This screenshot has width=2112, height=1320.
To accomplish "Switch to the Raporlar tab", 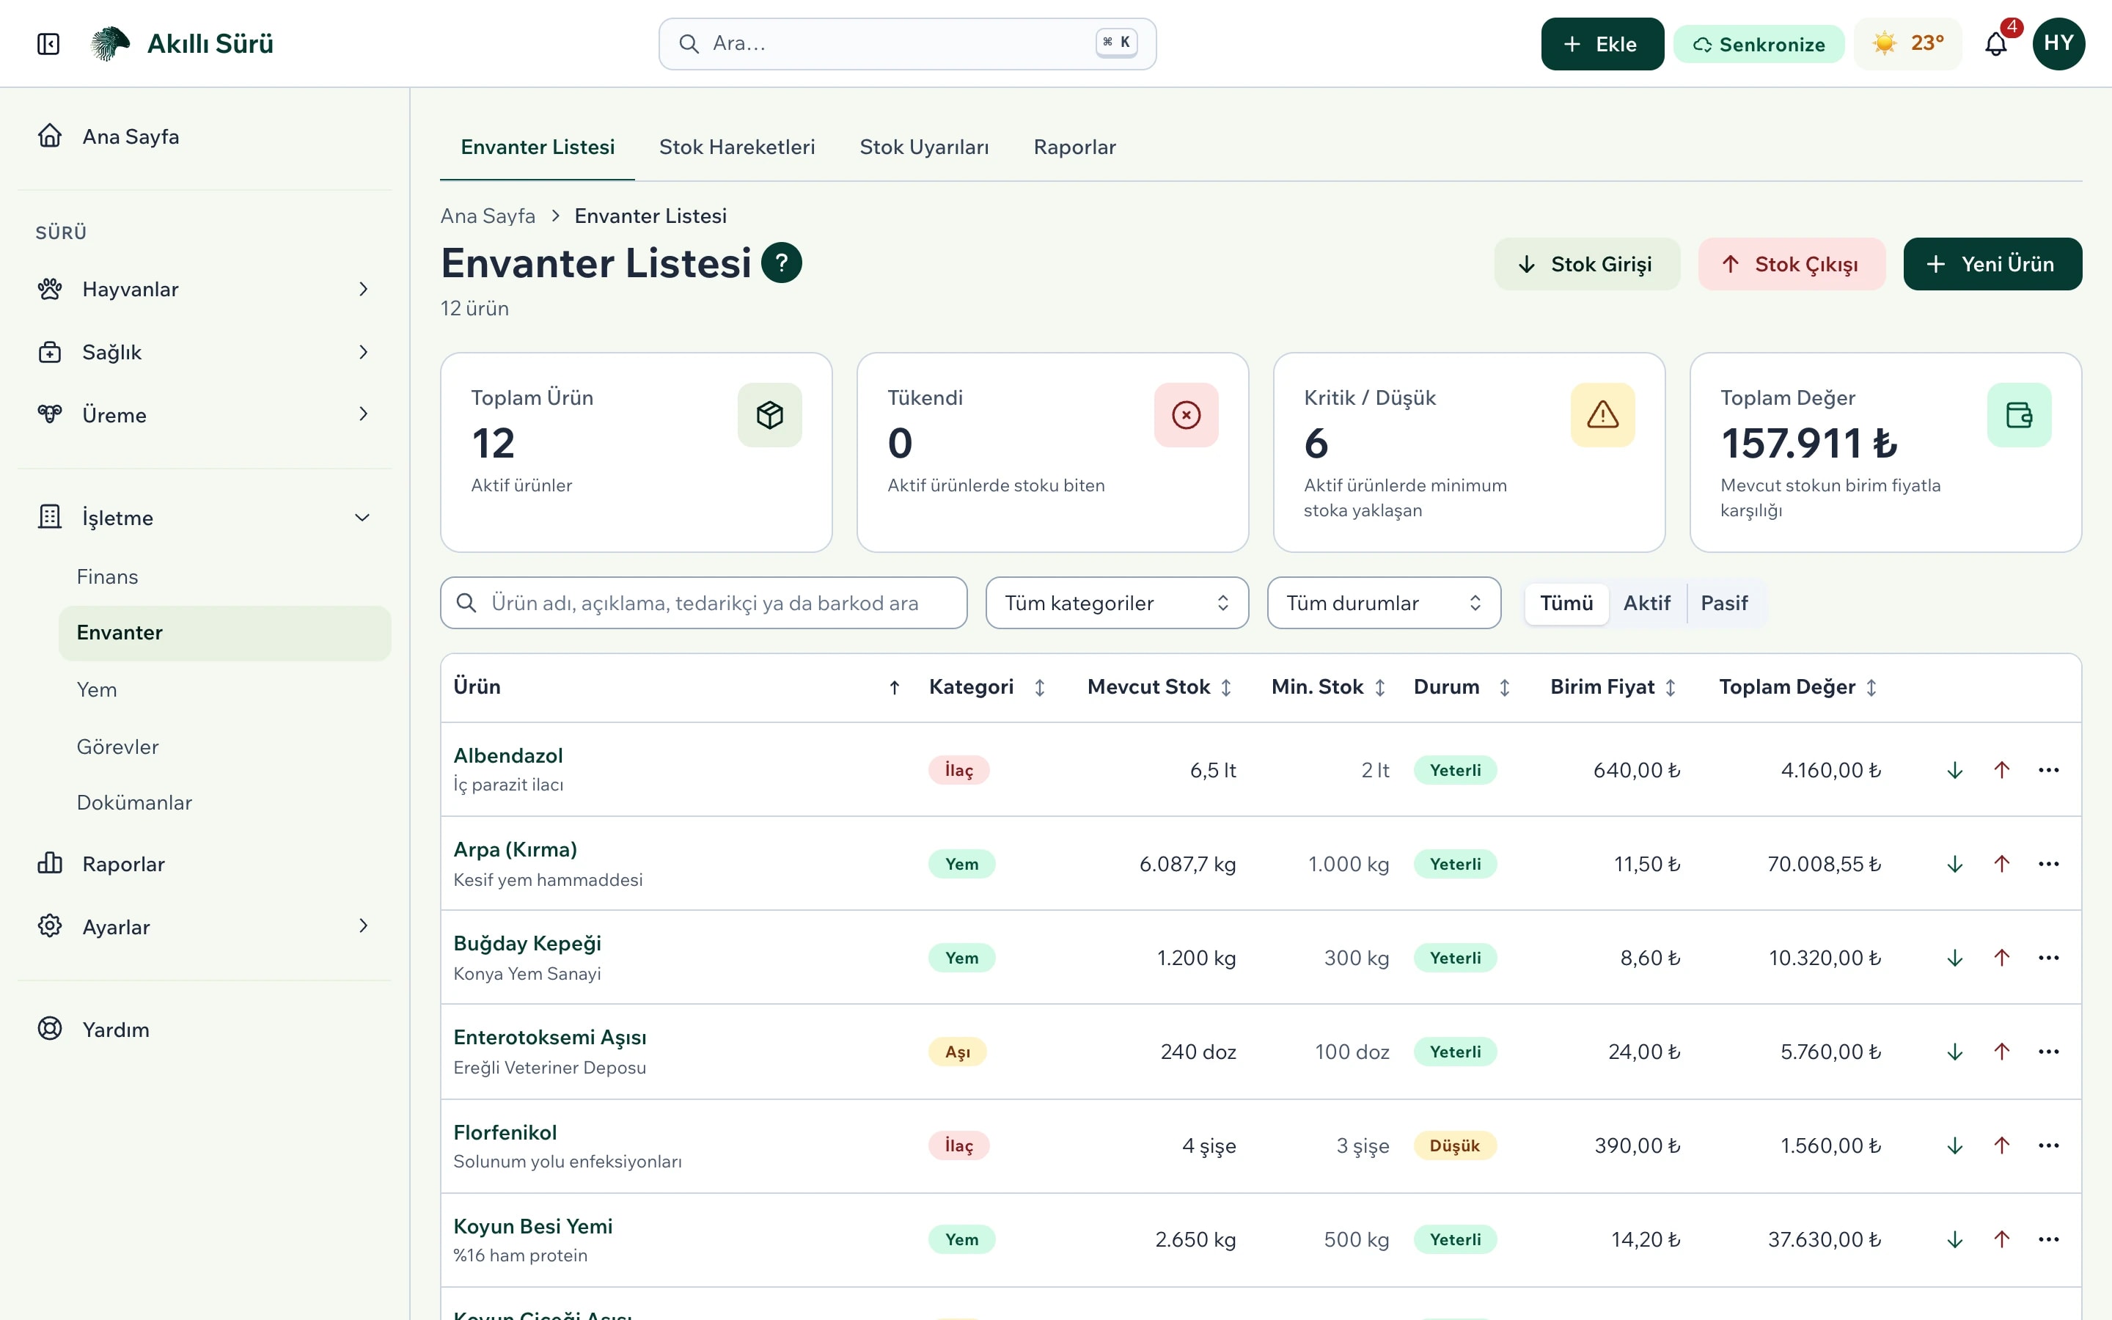I will (x=1074, y=147).
